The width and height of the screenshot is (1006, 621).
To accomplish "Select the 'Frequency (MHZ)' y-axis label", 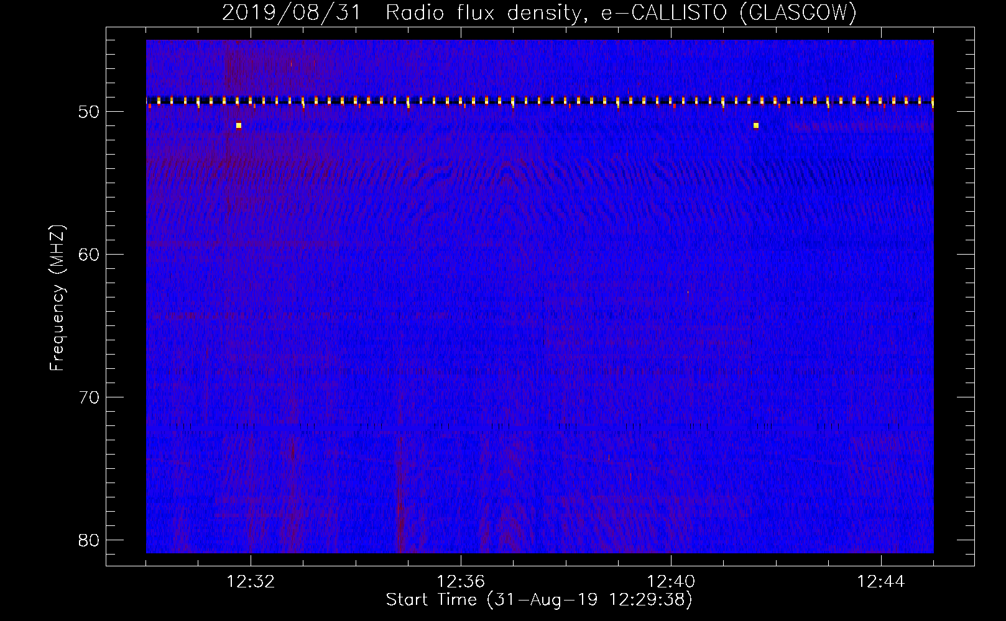I will click(57, 298).
